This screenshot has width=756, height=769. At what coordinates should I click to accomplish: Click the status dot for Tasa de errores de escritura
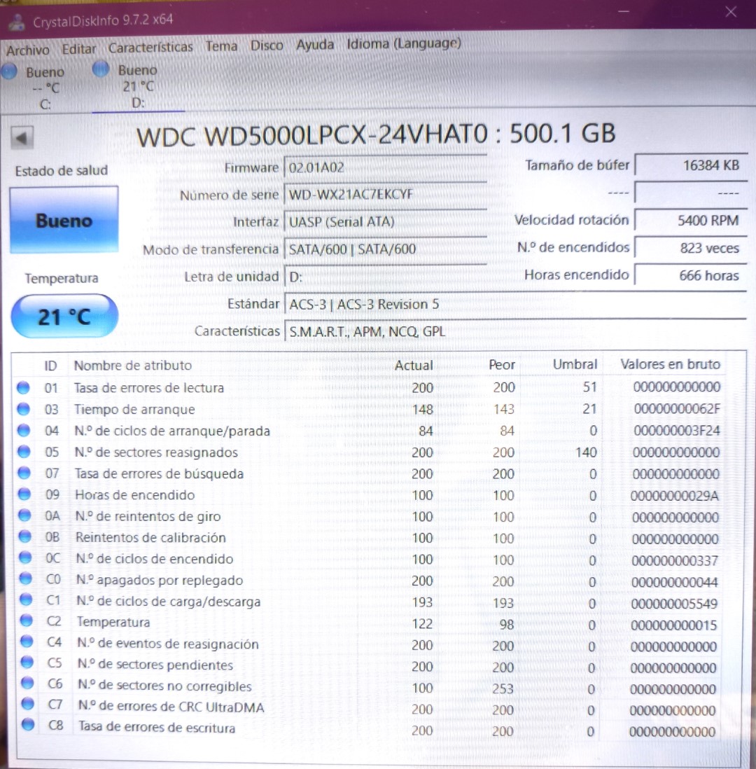click(29, 725)
